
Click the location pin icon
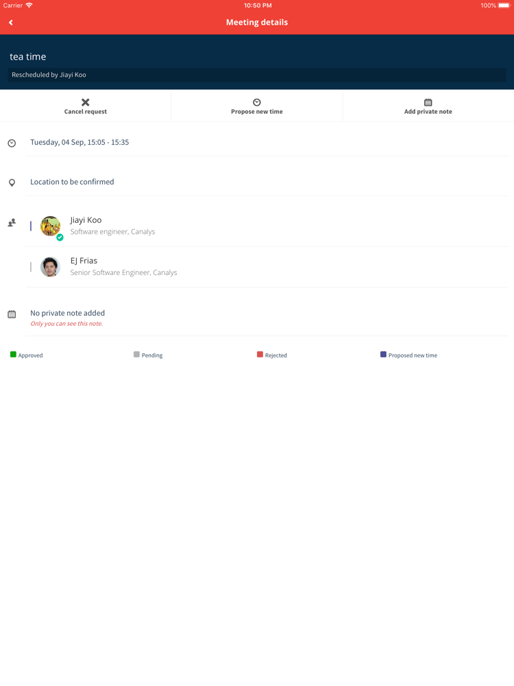[x=12, y=182]
